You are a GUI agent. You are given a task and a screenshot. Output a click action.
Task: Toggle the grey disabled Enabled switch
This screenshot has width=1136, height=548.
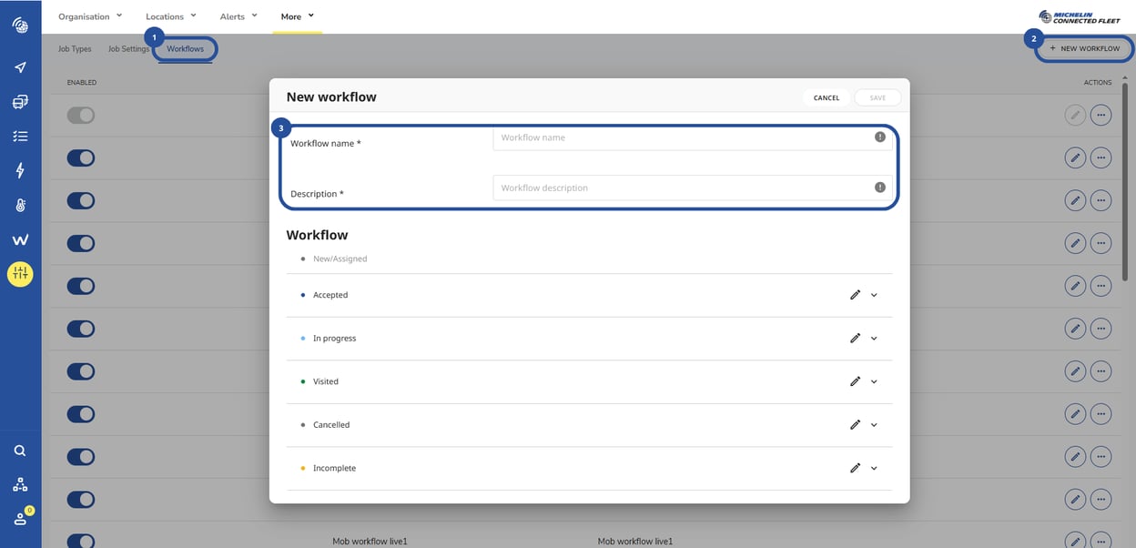click(x=81, y=115)
